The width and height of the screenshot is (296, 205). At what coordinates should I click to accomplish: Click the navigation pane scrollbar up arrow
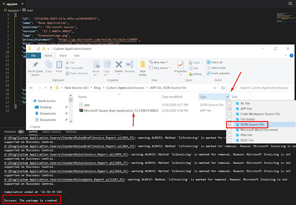pyautogui.click(x=71, y=96)
